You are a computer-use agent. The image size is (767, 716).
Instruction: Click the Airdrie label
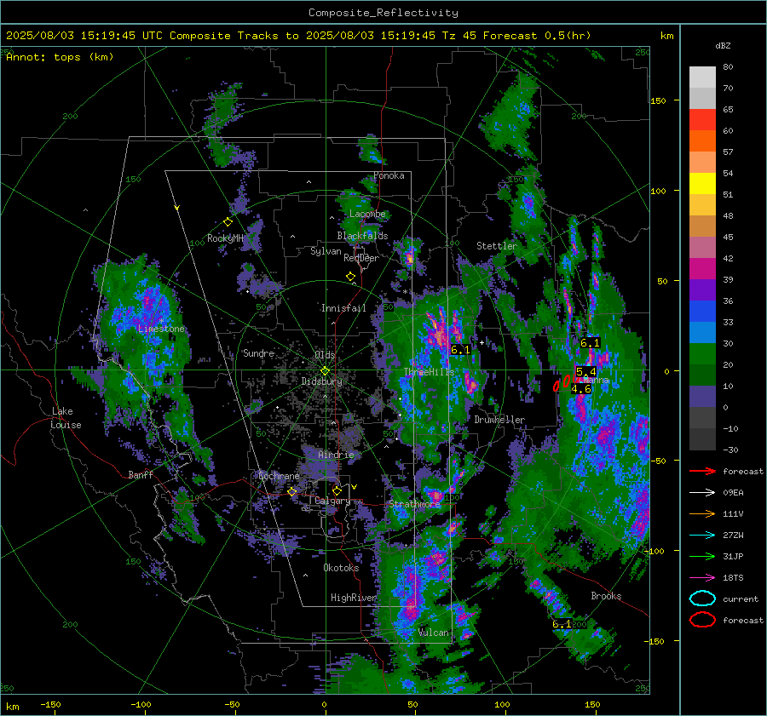(336, 455)
